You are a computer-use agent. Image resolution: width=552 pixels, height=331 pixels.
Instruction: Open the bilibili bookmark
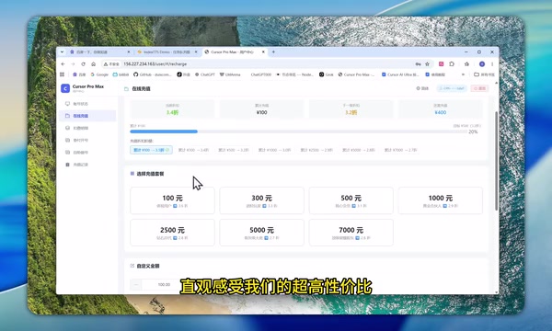[121, 74]
